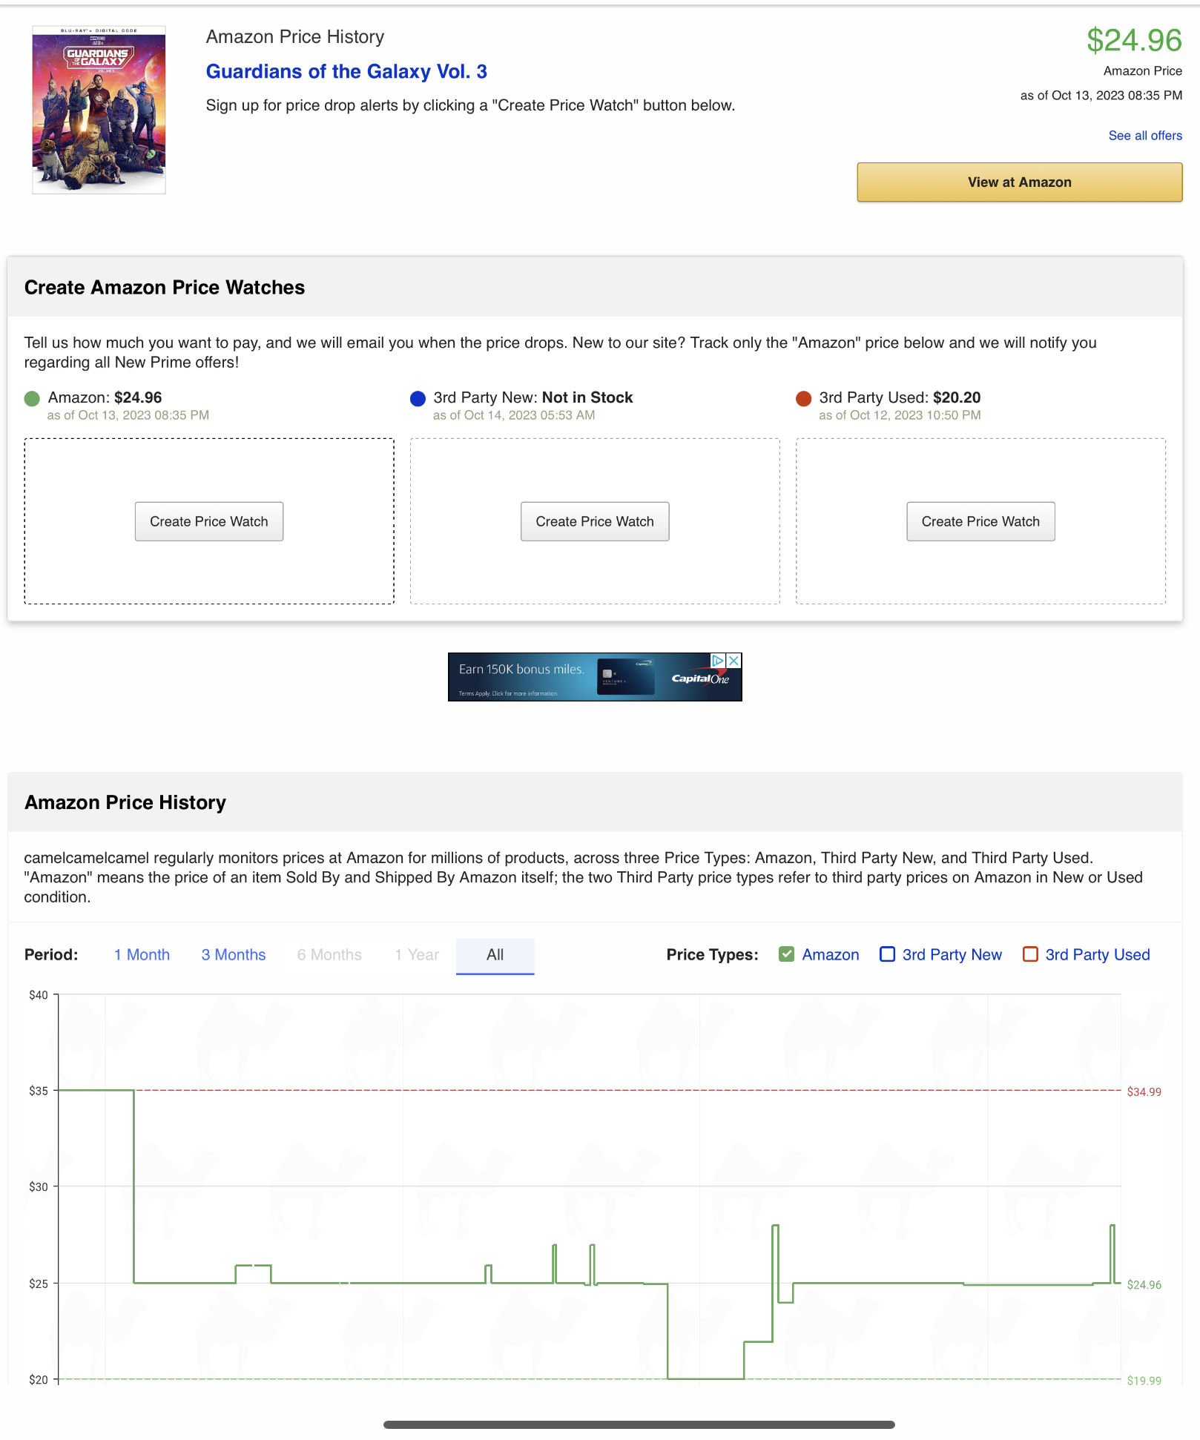
Task: Click the 3rd Party Used label
Action: click(x=1098, y=955)
